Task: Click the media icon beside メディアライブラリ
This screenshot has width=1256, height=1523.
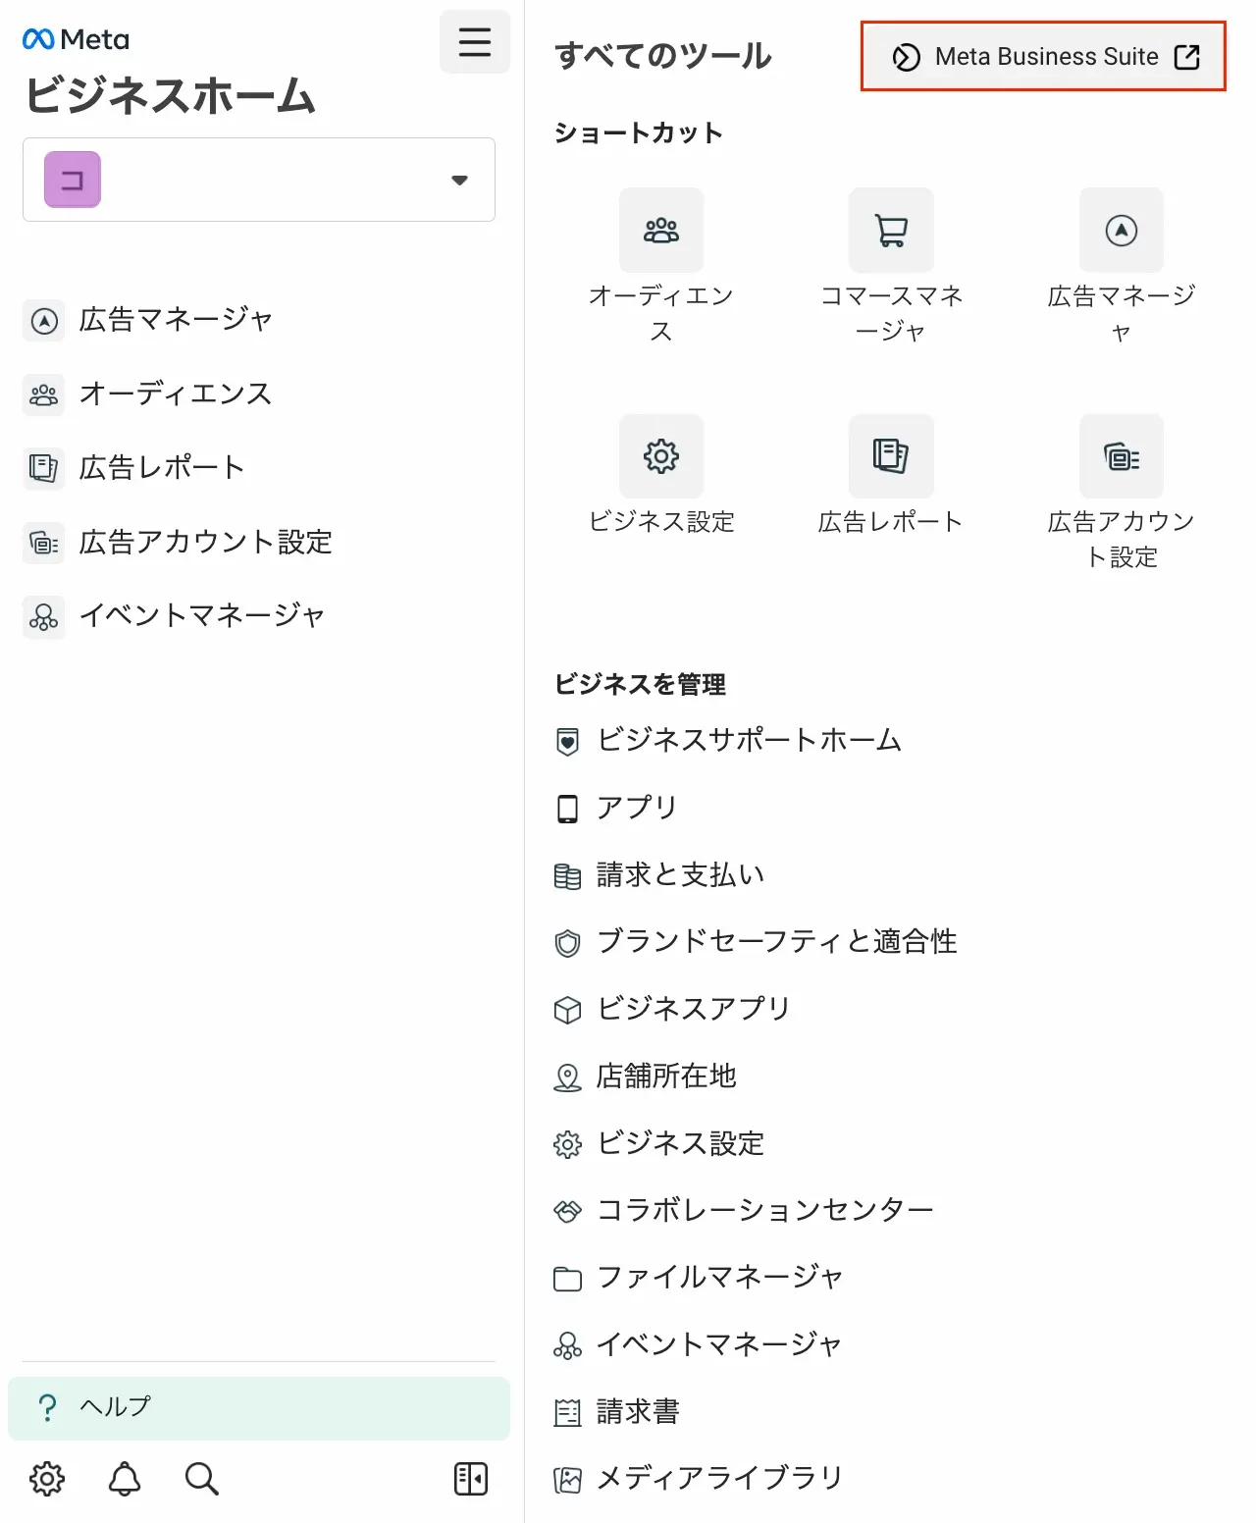Action: (x=567, y=1480)
